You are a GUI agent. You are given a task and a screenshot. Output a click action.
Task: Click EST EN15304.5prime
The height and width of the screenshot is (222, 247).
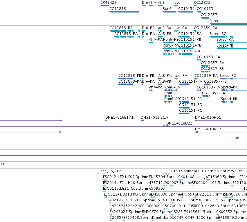pyautogui.click(x=151, y=180)
